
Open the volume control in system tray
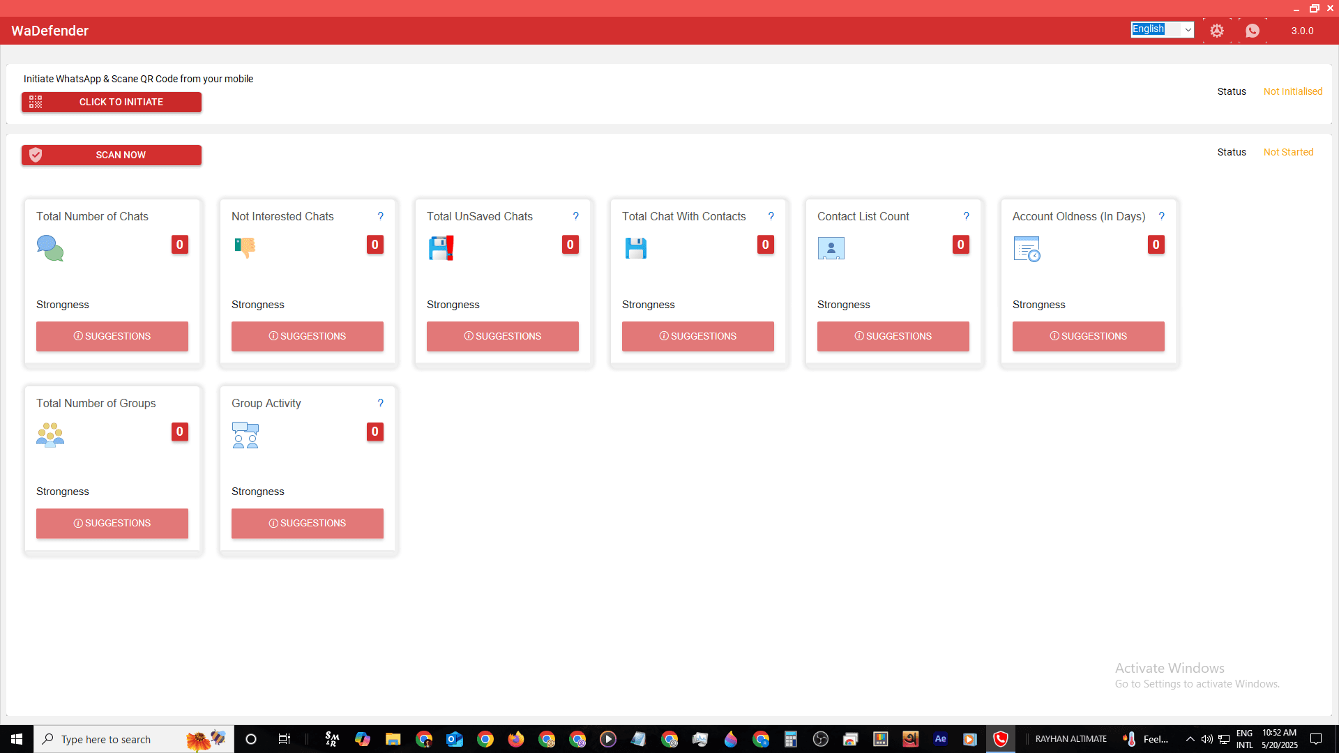click(x=1206, y=739)
